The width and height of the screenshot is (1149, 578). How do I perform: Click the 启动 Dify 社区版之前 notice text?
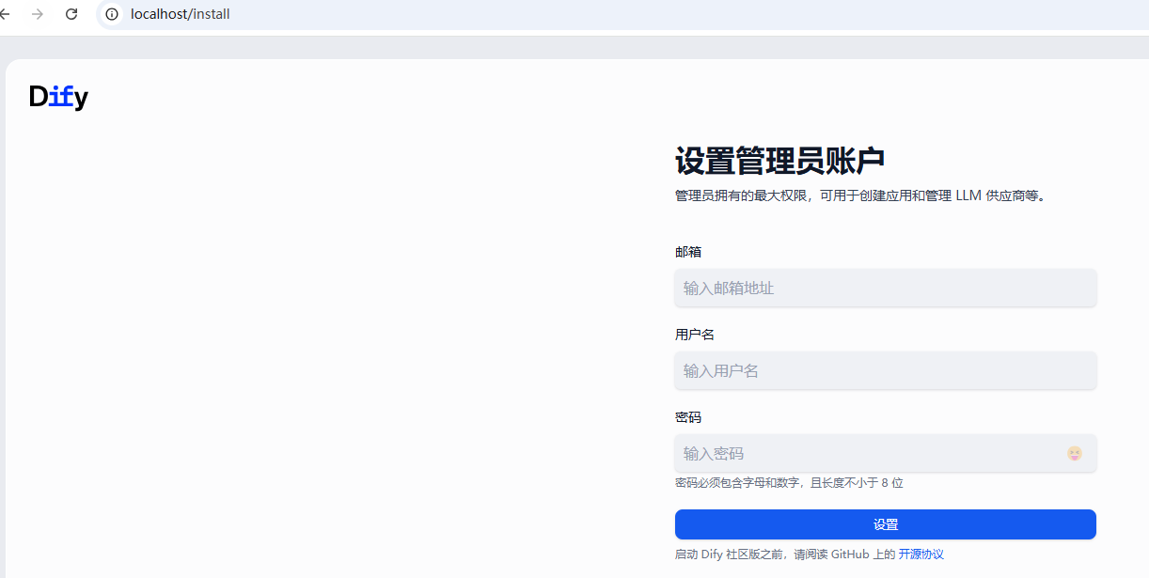click(785, 555)
